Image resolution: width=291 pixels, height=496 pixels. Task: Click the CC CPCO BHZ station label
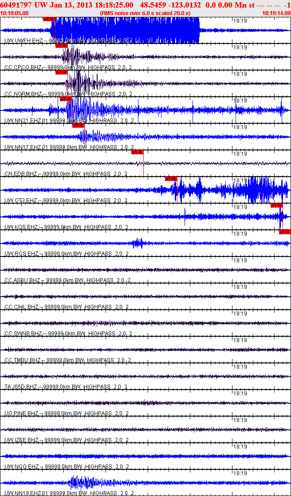pyautogui.click(x=68, y=67)
